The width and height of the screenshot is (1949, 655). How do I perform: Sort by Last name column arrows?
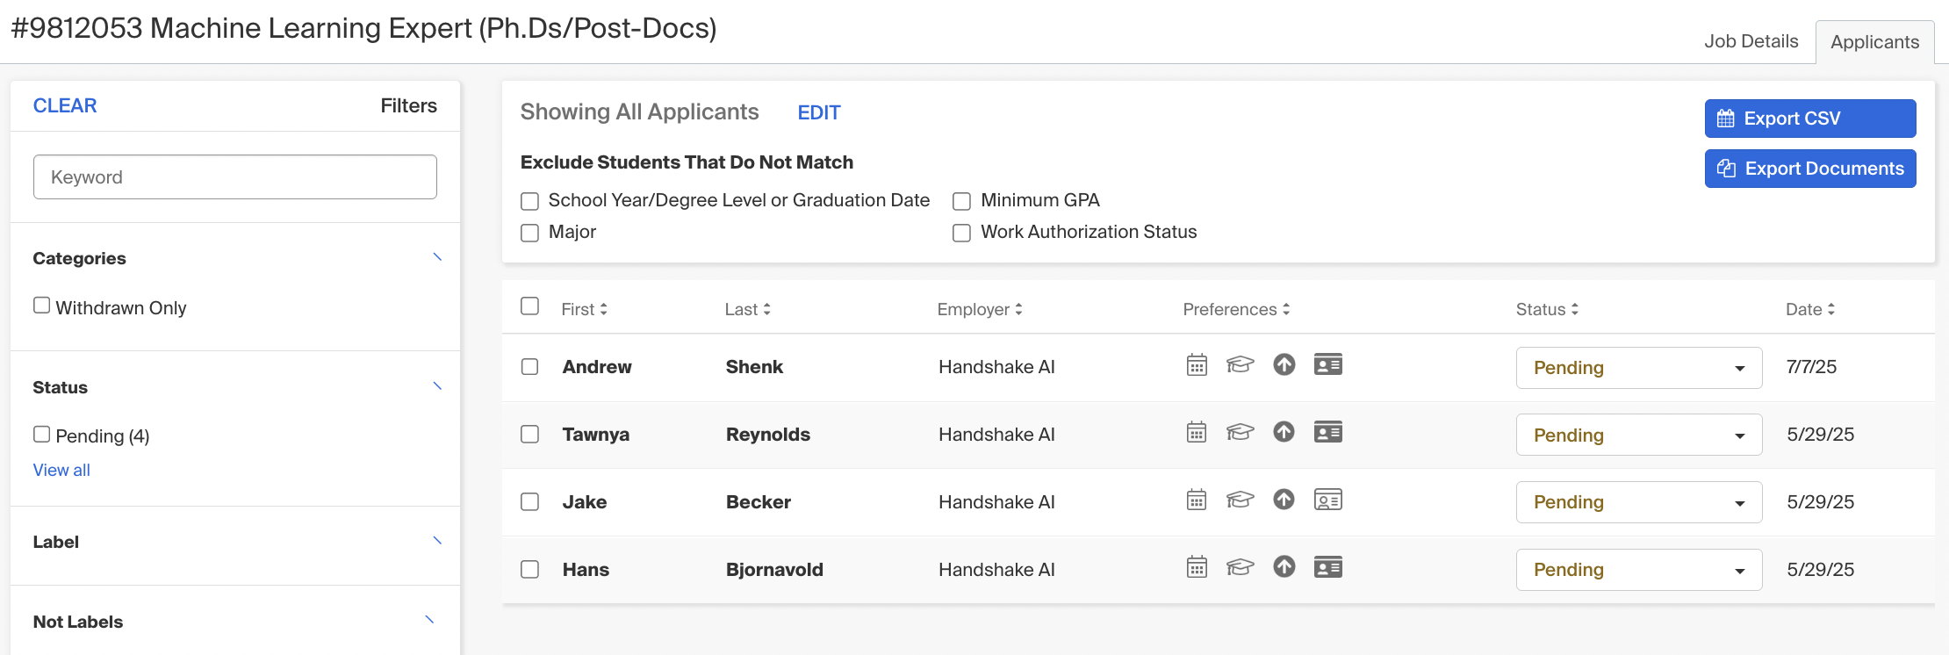(x=767, y=309)
